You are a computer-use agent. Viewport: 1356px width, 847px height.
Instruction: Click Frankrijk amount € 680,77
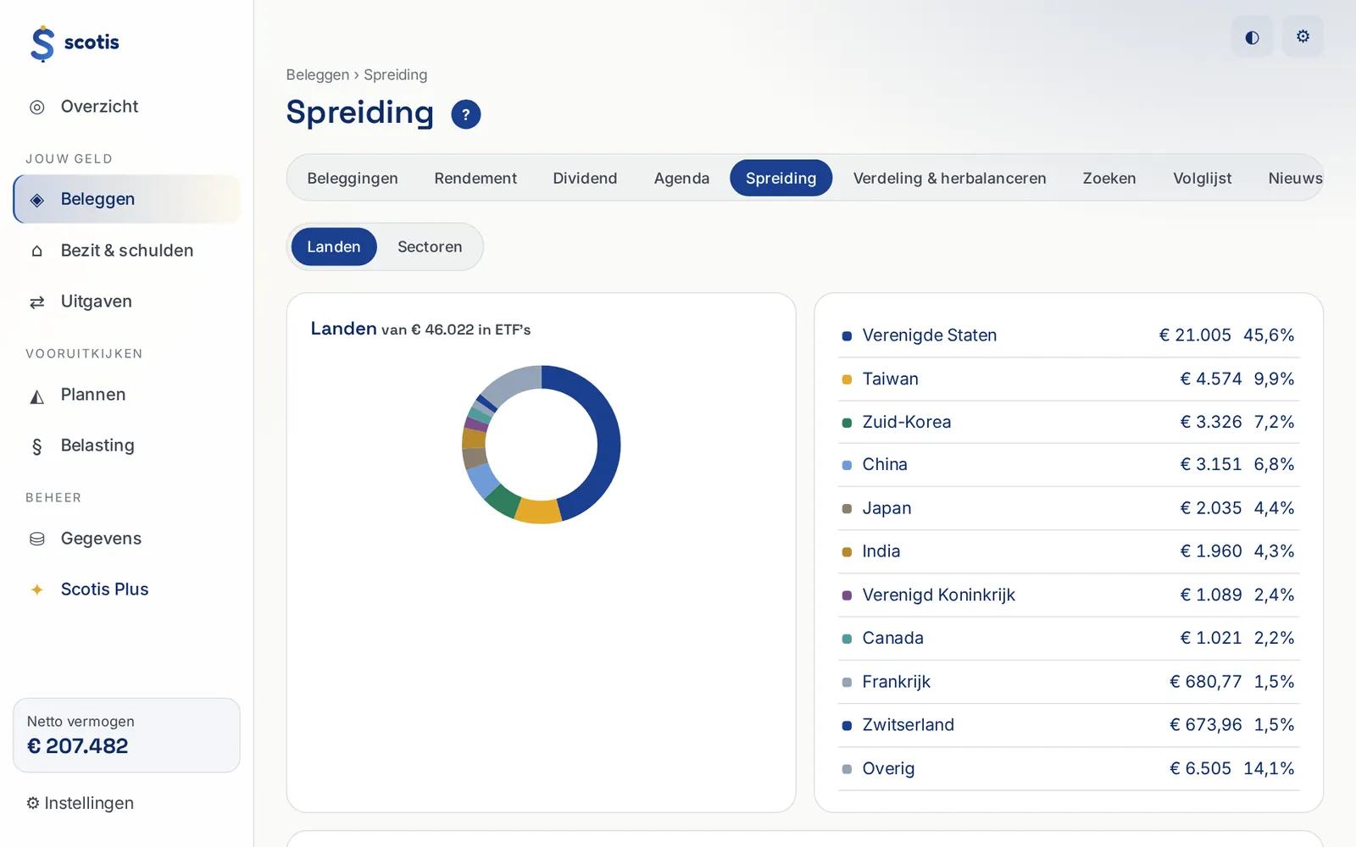1206,682
